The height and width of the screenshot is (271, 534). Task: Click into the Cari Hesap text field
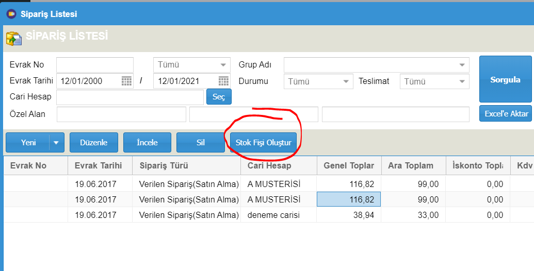pos(130,97)
